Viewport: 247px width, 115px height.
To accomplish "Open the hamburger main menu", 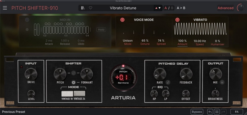I will click(5, 8).
